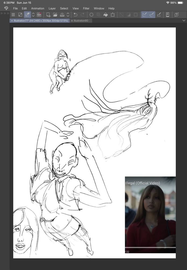Image resolution: width=187 pixels, height=270 pixels.
Task: Toggle Snap to Grid
Action: tap(159, 15)
